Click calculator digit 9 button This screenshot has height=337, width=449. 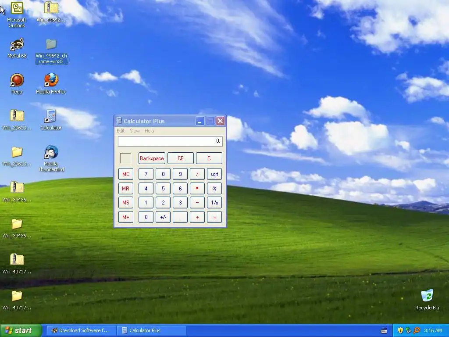tap(180, 174)
